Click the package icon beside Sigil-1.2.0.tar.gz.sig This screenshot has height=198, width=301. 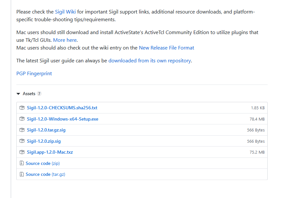coord(22,130)
